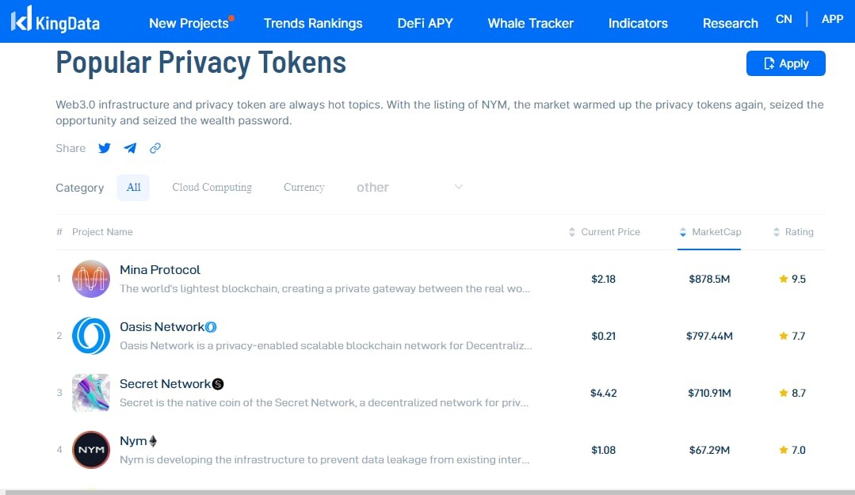
Task: Open Mina Protocol logo thumbnail
Action: 91,279
